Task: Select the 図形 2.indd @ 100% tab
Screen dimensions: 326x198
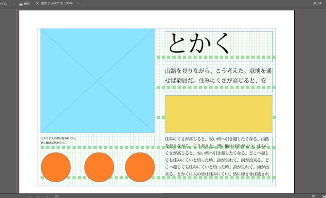Action: click(x=57, y=3)
